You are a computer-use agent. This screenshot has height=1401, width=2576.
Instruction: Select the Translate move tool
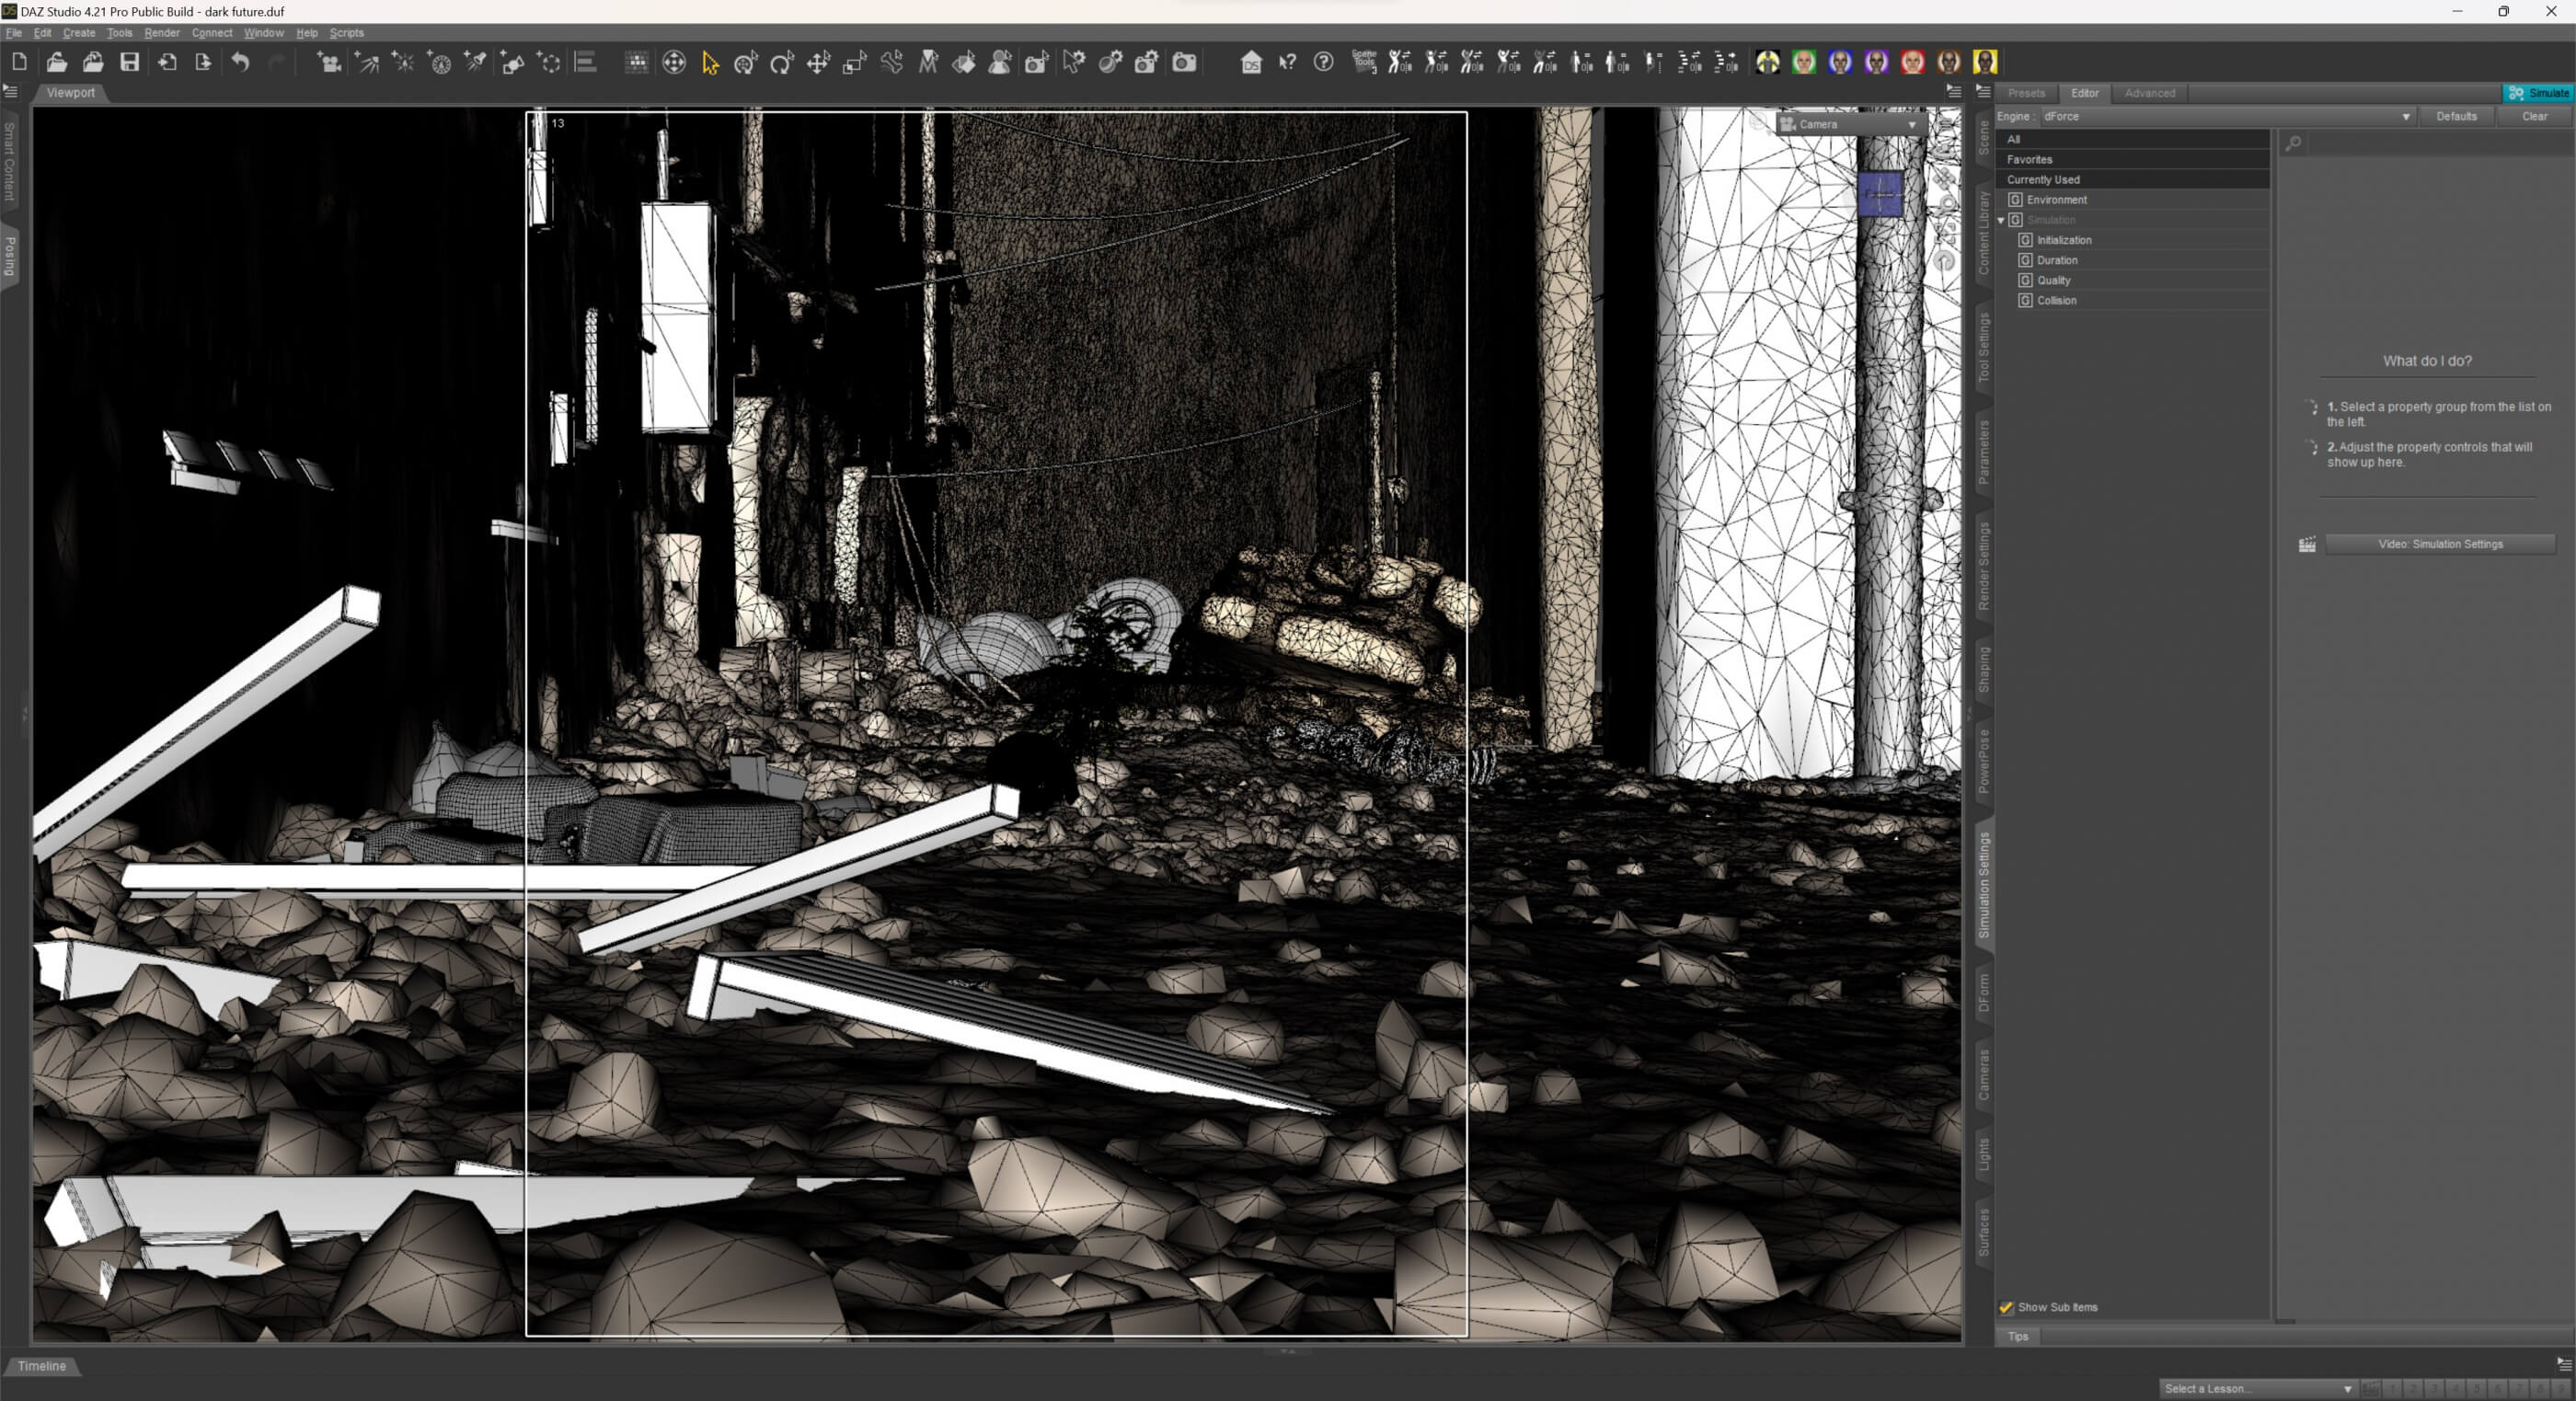click(x=818, y=62)
